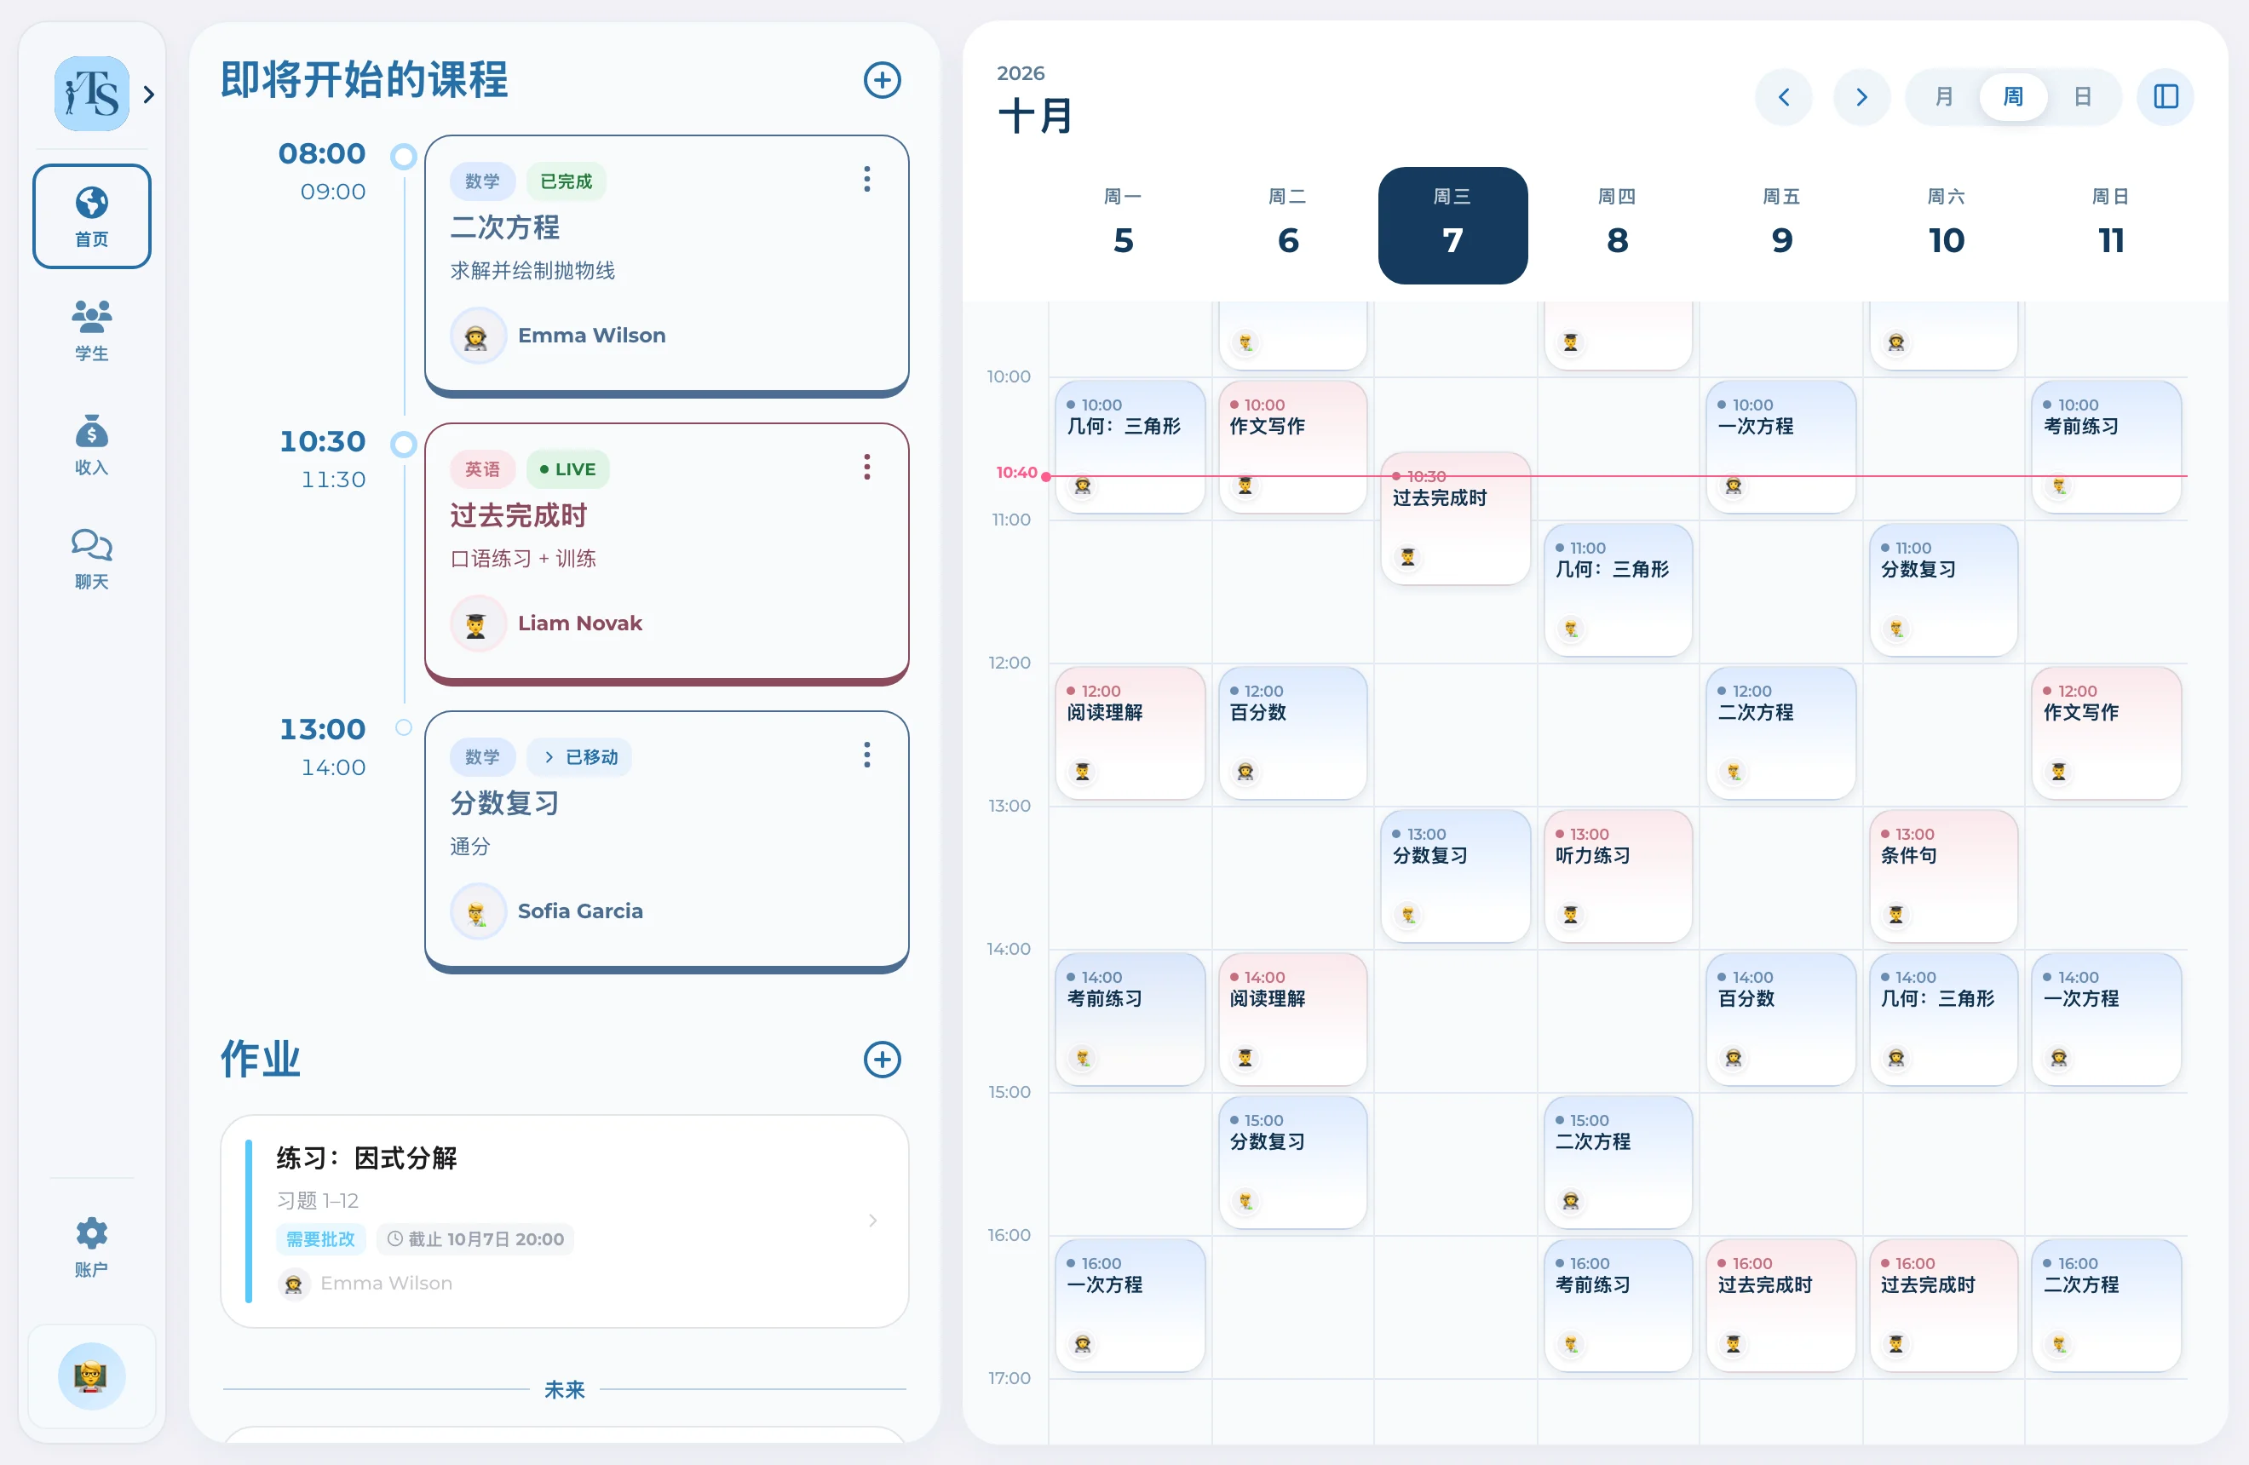The image size is (2249, 1465).
Task: Select 周一 5 in the week header
Action: point(1123,226)
